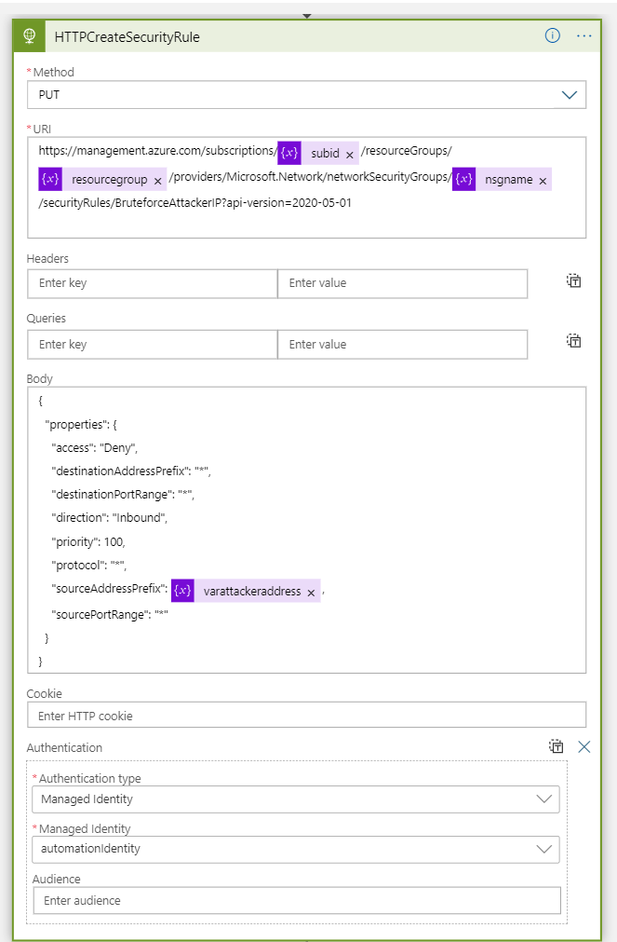
Task: Open the info icon in action header
Action: pyautogui.click(x=553, y=35)
